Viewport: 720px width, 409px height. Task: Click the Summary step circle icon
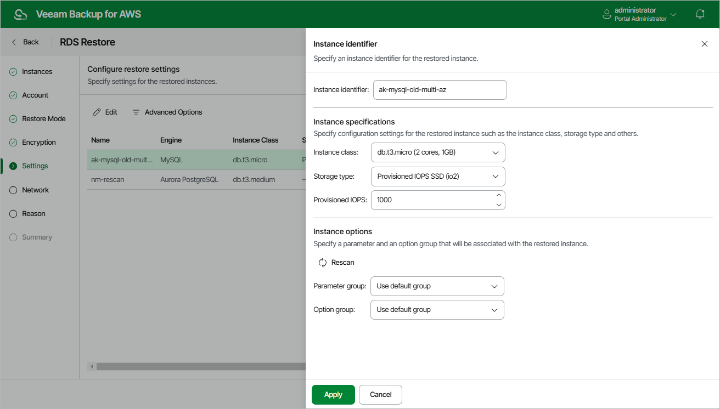pyautogui.click(x=13, y=237)
